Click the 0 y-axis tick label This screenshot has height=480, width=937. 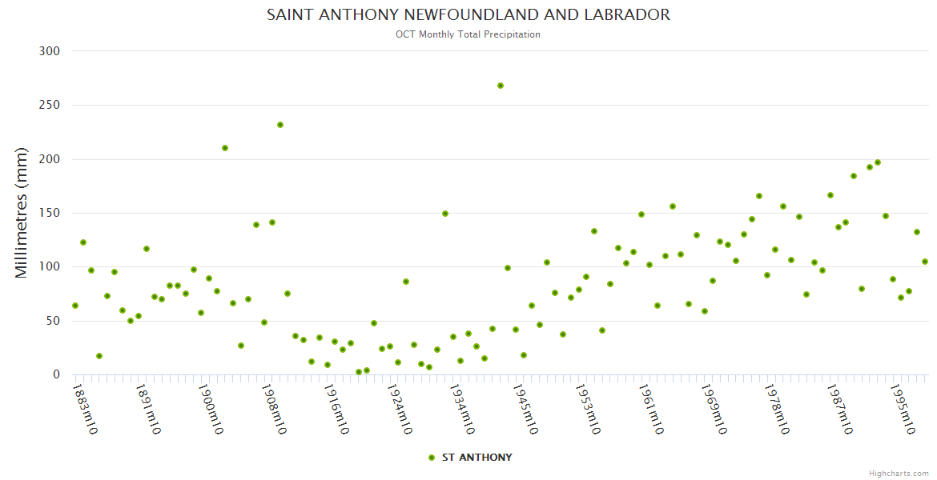coord(56,374)
